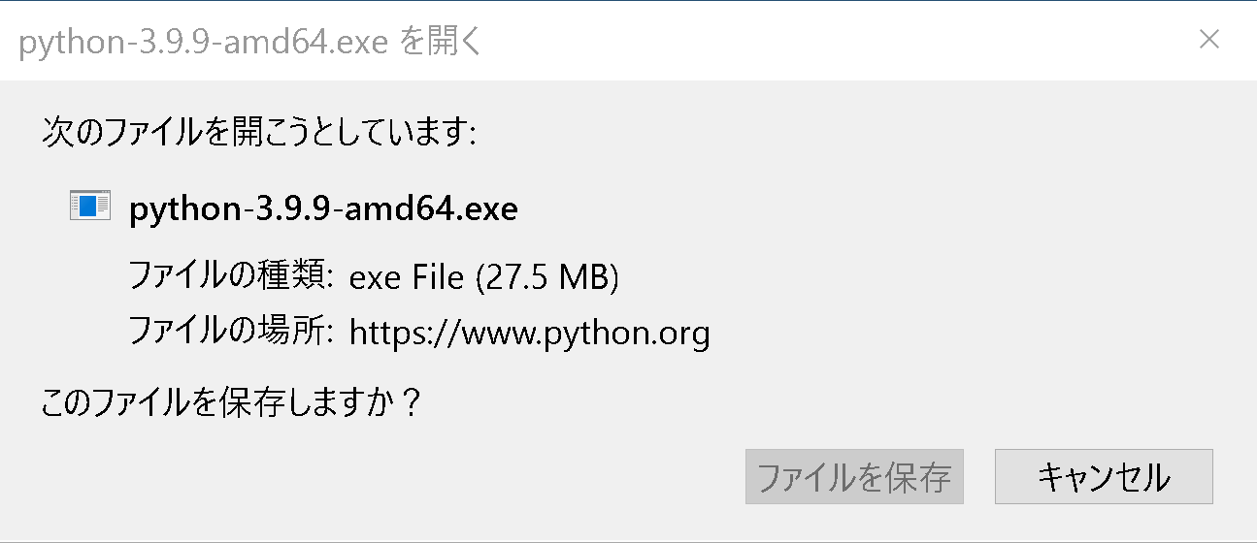The width and height of the screenshot is (1257, 543).
Task: Click the exe File type value
Action: 407,278
